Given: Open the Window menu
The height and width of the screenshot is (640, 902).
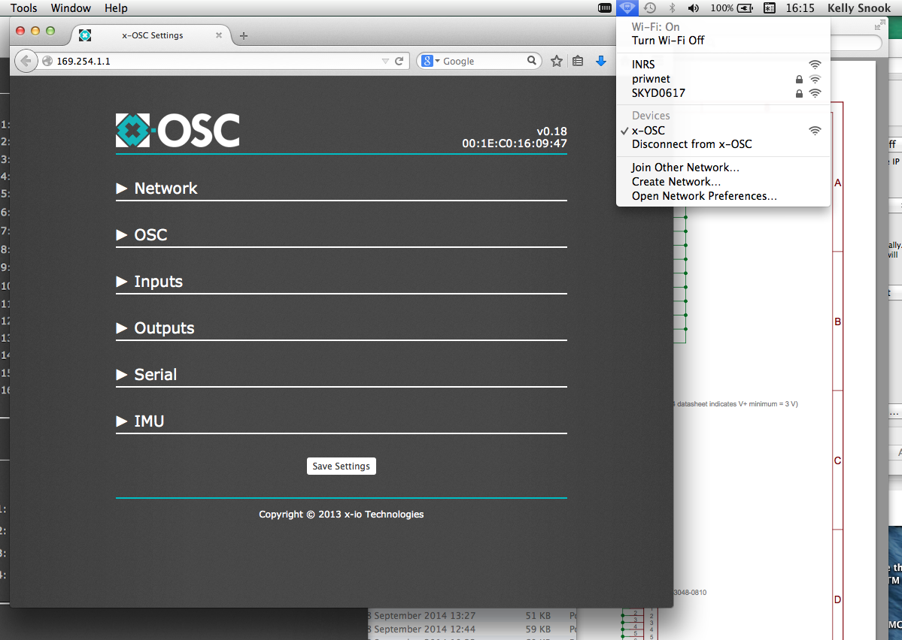Looking at the screenshot, I should pyautogui.click(x=71, y=8).
